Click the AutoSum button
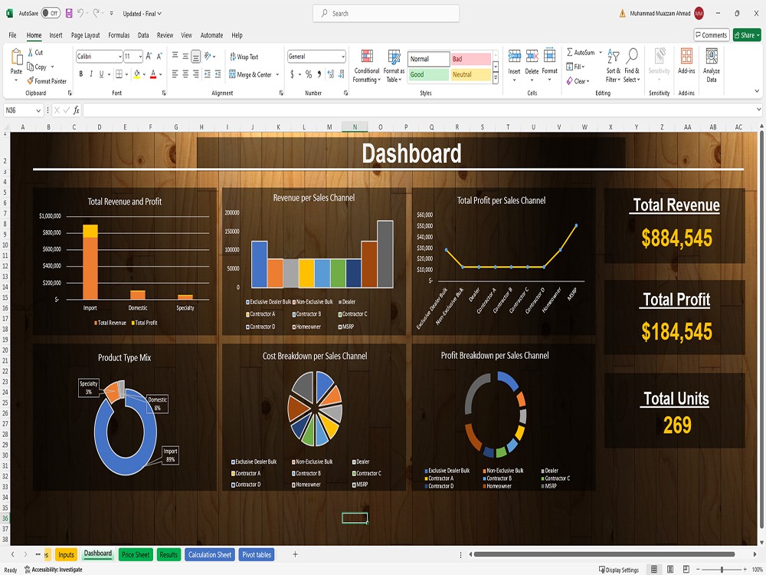 point(581,52)
